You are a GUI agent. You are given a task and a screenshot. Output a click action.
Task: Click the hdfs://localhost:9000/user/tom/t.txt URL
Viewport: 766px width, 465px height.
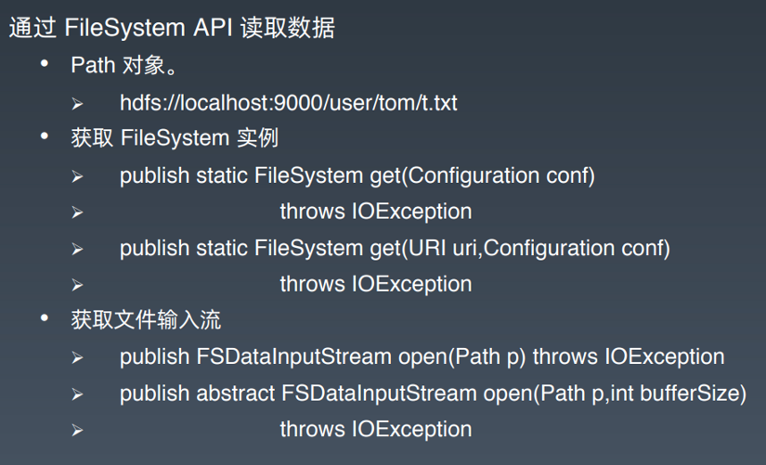click(x=289, y=103)
